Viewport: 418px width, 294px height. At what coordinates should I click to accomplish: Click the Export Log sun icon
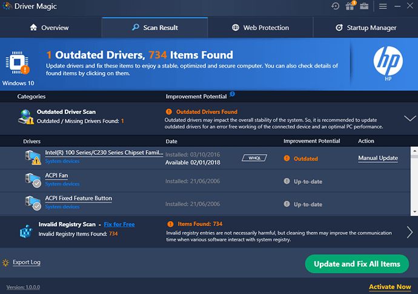[5, 263]
